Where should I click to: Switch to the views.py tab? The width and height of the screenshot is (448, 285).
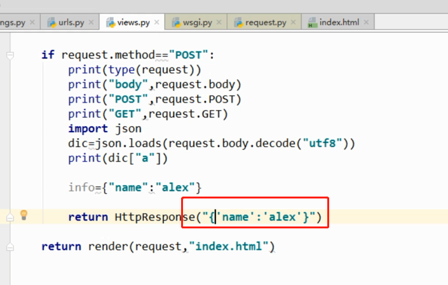click(133, 22)
